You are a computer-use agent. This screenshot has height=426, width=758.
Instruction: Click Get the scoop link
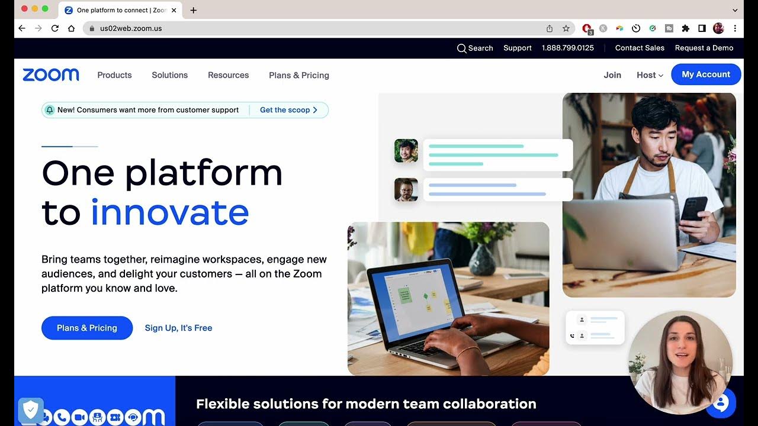[x=289, y=110]
